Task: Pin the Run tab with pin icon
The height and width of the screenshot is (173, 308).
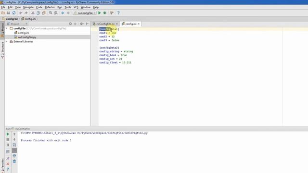Action: [8, 158]
